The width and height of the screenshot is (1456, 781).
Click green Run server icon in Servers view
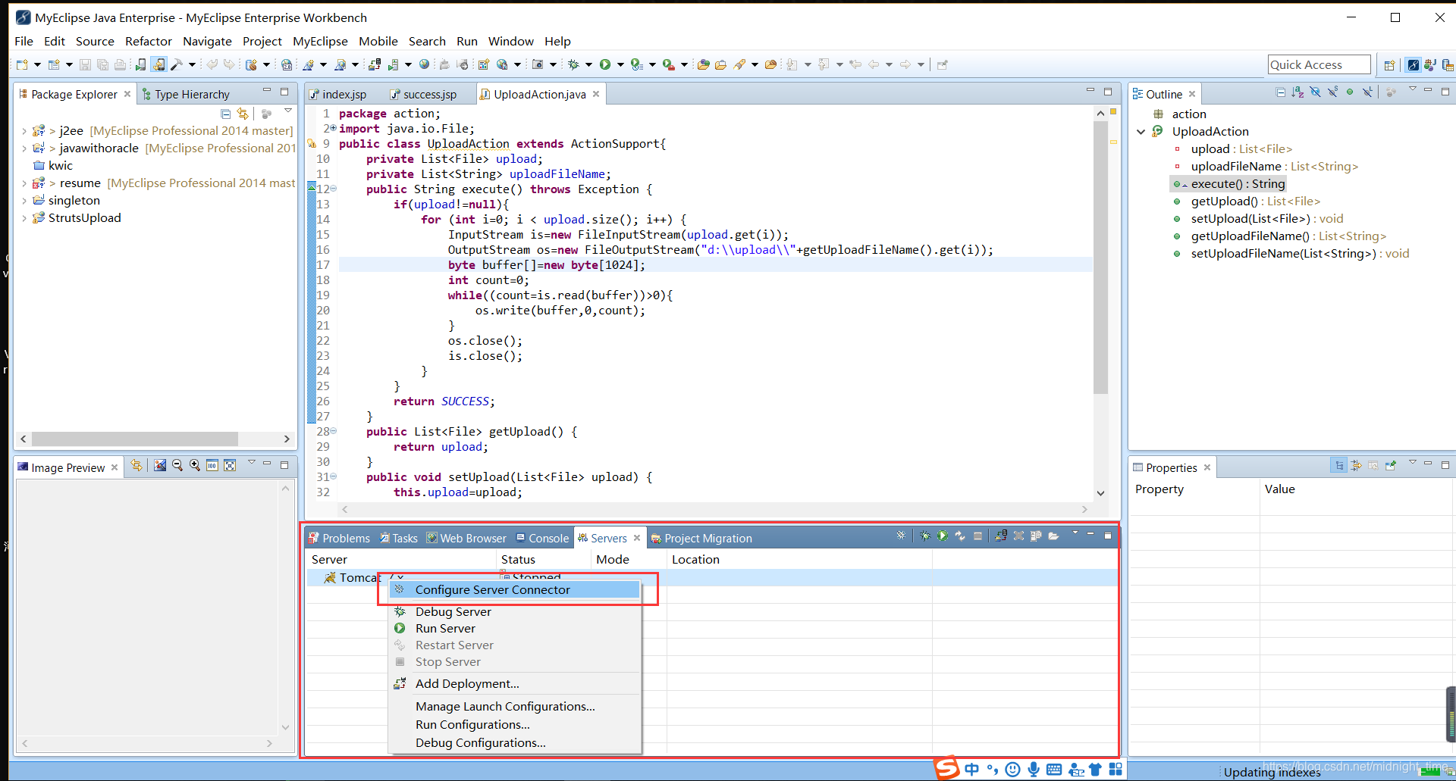(943, 536)
